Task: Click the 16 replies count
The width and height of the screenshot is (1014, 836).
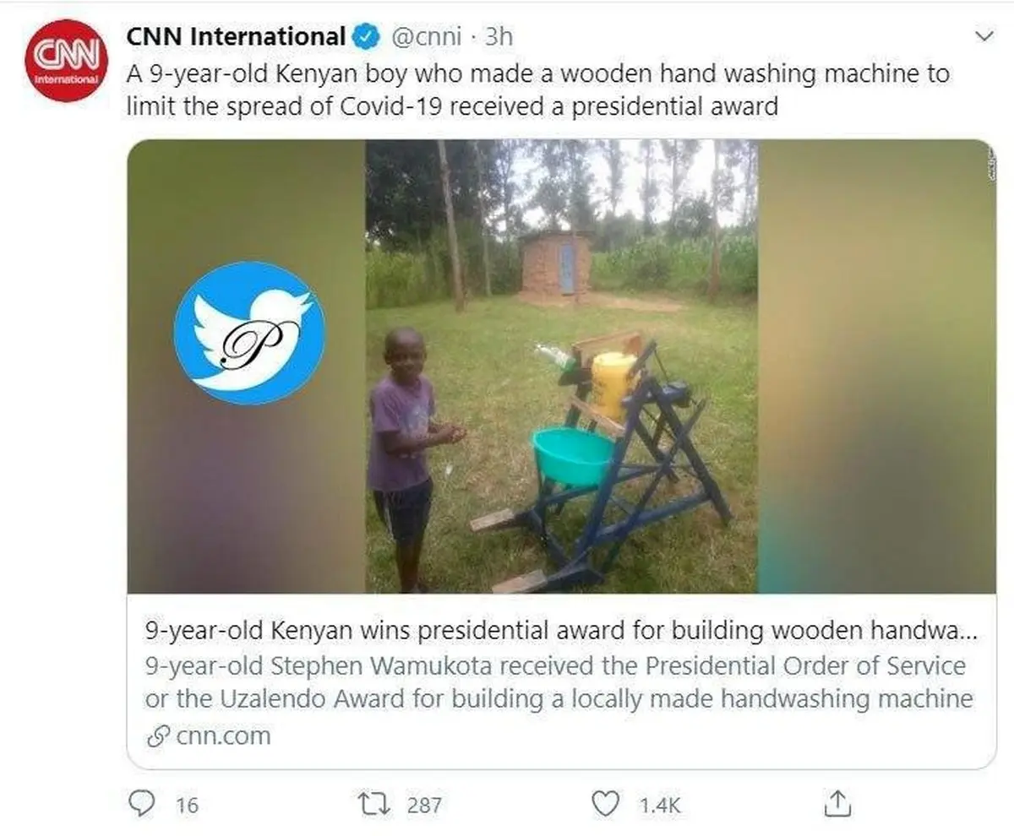Action: 187,805
